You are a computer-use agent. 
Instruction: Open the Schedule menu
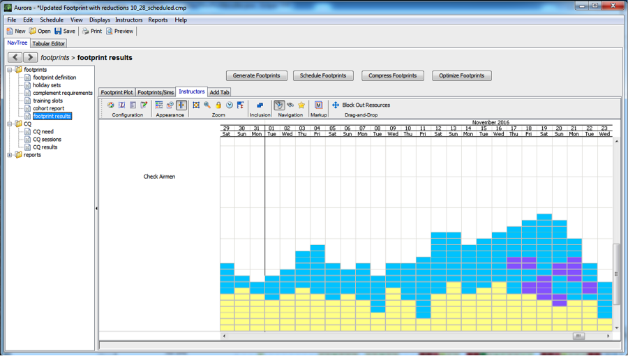[x=52, y=20]
